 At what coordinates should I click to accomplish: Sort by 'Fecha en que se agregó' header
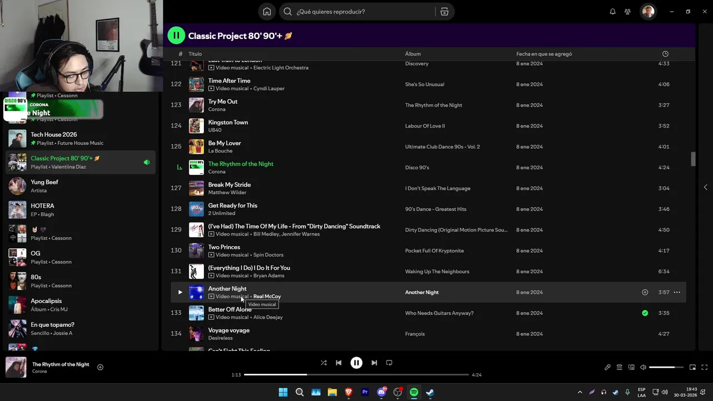click(544, 54)
